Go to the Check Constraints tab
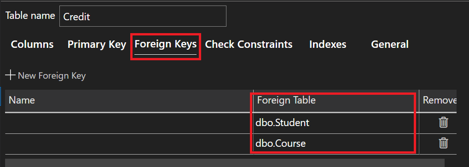Image resolution: width=469 pixels, height=167 pixels. tap(249, 45)
